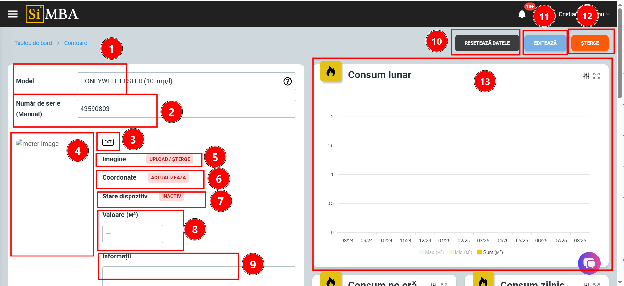Click the flame icon on Consum lunar card

click(x=331, y=71)
